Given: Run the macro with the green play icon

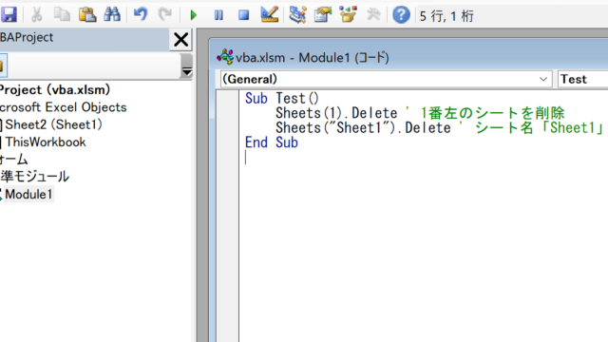Looking at the screenshot, I should [194, 15].
